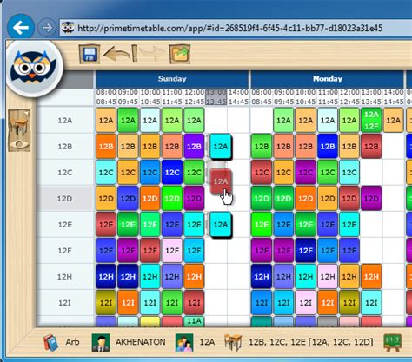
Task: Click the orange 12H card Sunday 12:00
Action: 194,277
